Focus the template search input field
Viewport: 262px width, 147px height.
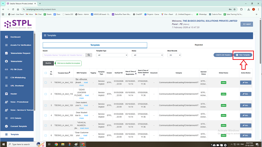click(64, 55)
